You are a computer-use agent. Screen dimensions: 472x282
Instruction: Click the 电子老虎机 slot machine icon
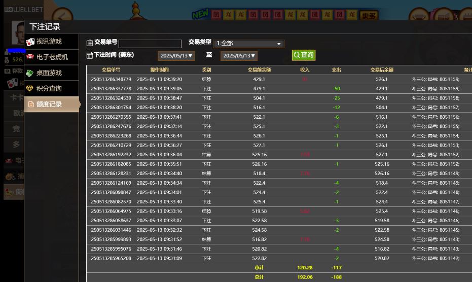pyautogui.click(x=30, y=57)
